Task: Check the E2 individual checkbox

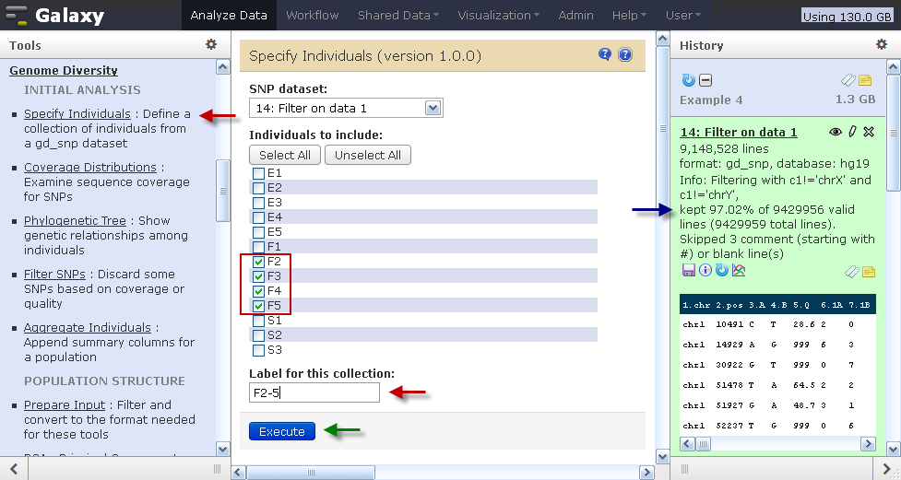Action: point(258,188)
